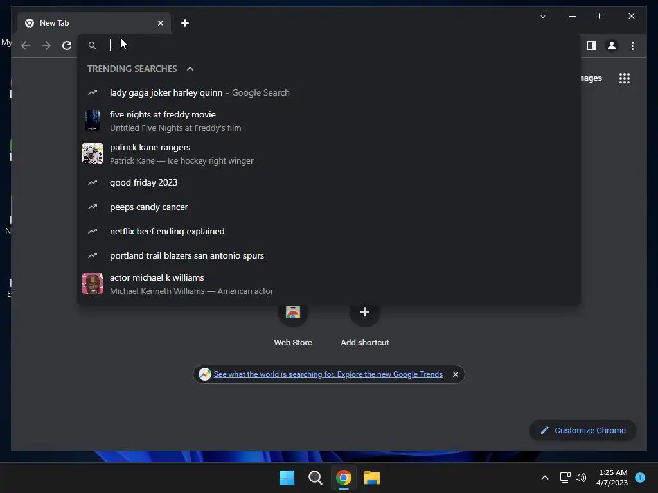Open the notification badge in tray

(640, 478)
